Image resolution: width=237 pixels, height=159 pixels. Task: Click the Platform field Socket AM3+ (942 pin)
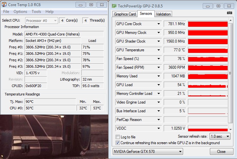click(53, 41)
